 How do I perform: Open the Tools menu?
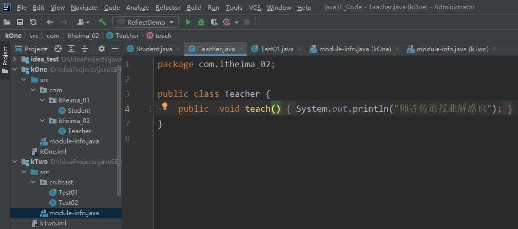(x=234, y=7)
